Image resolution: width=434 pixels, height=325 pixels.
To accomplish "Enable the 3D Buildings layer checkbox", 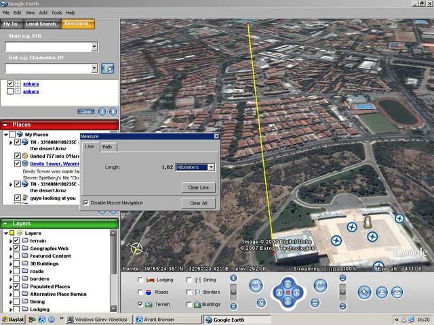I will click(x=16, y=263).
